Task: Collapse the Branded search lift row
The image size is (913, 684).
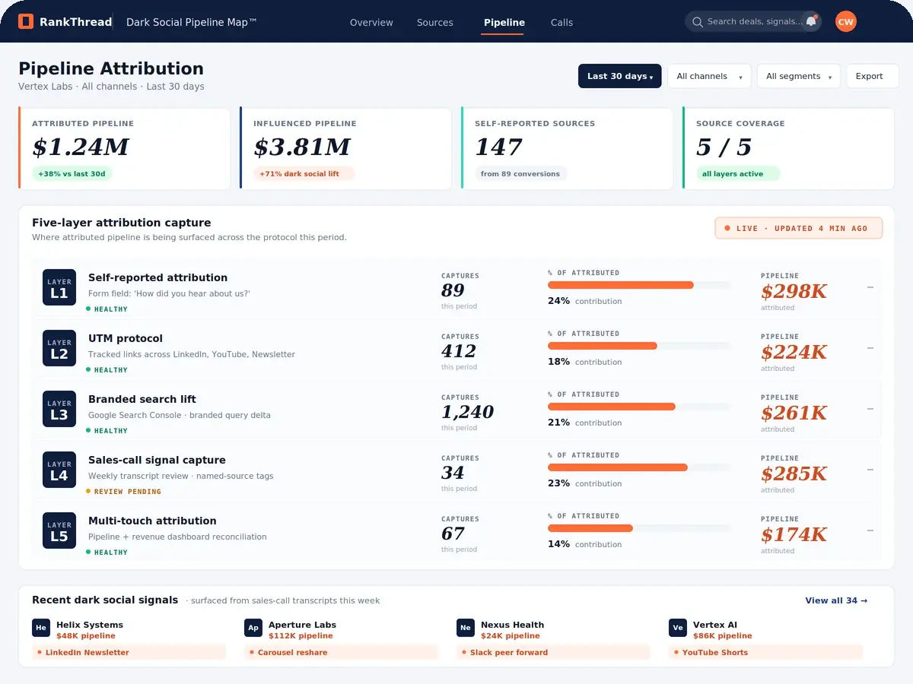Action: click(870, 409)
